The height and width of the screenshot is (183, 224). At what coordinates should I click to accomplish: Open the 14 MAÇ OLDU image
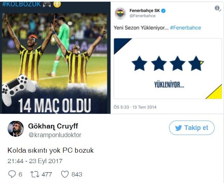point(55,64)
